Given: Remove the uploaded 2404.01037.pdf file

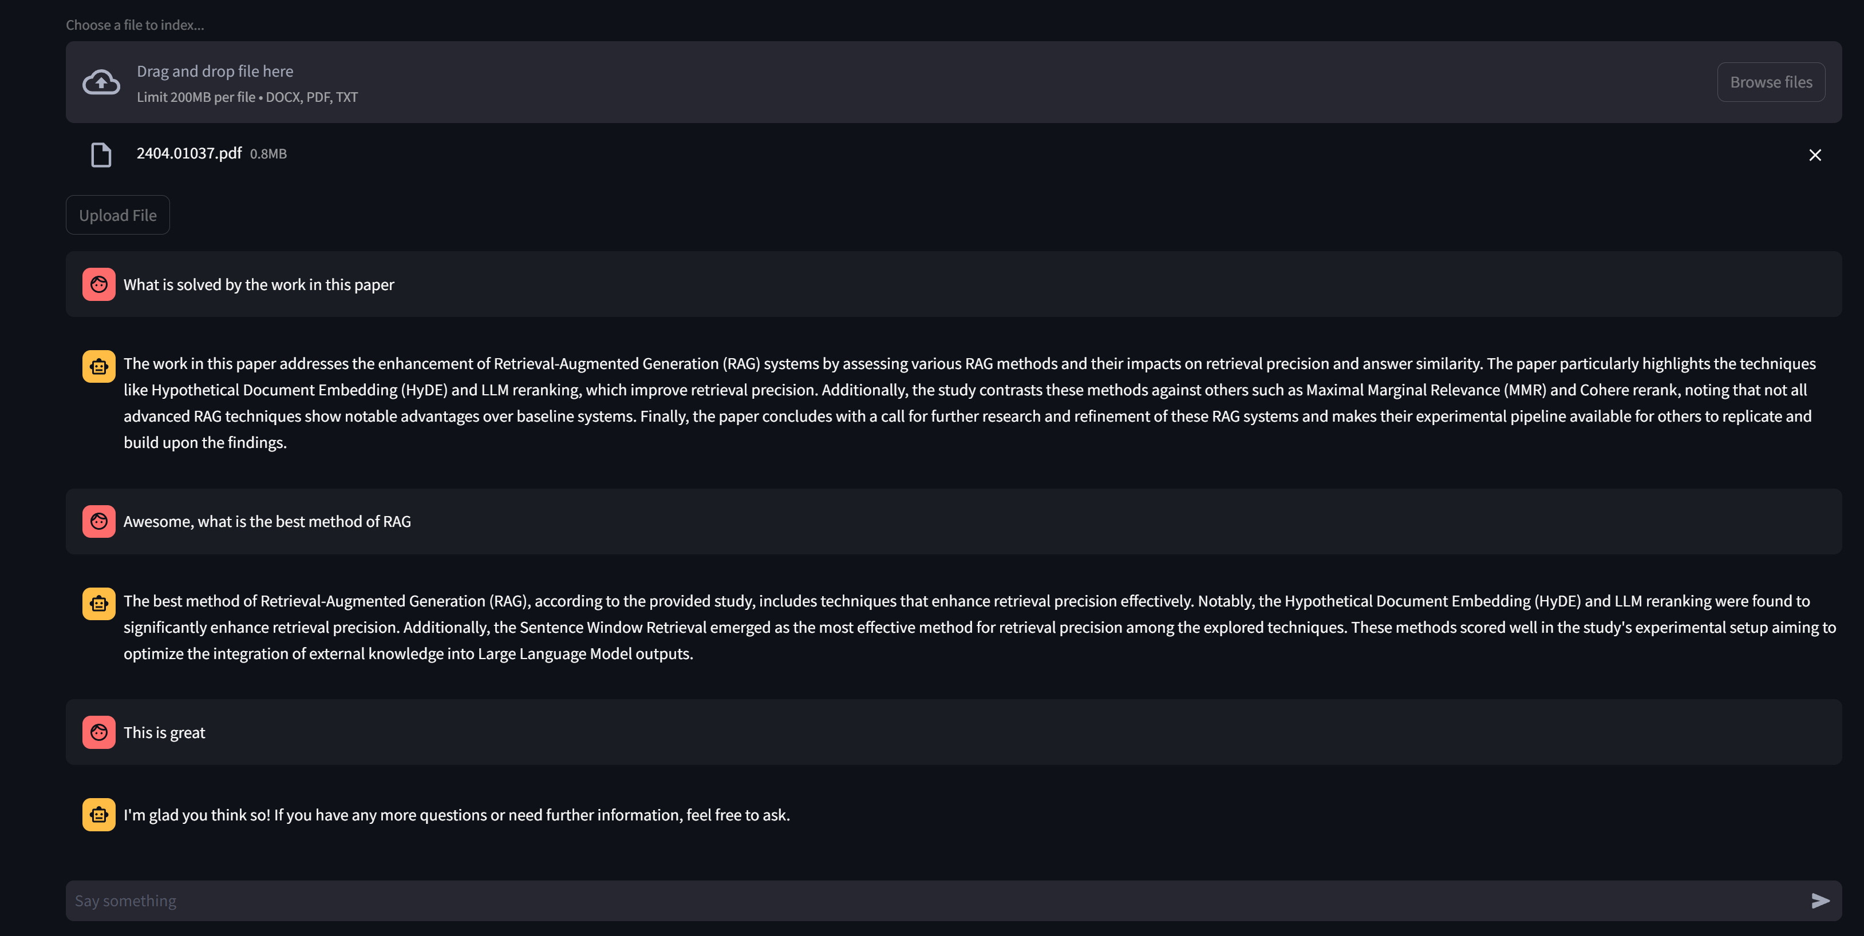Looking at the screenshot, I should [x=1815, y=155].
